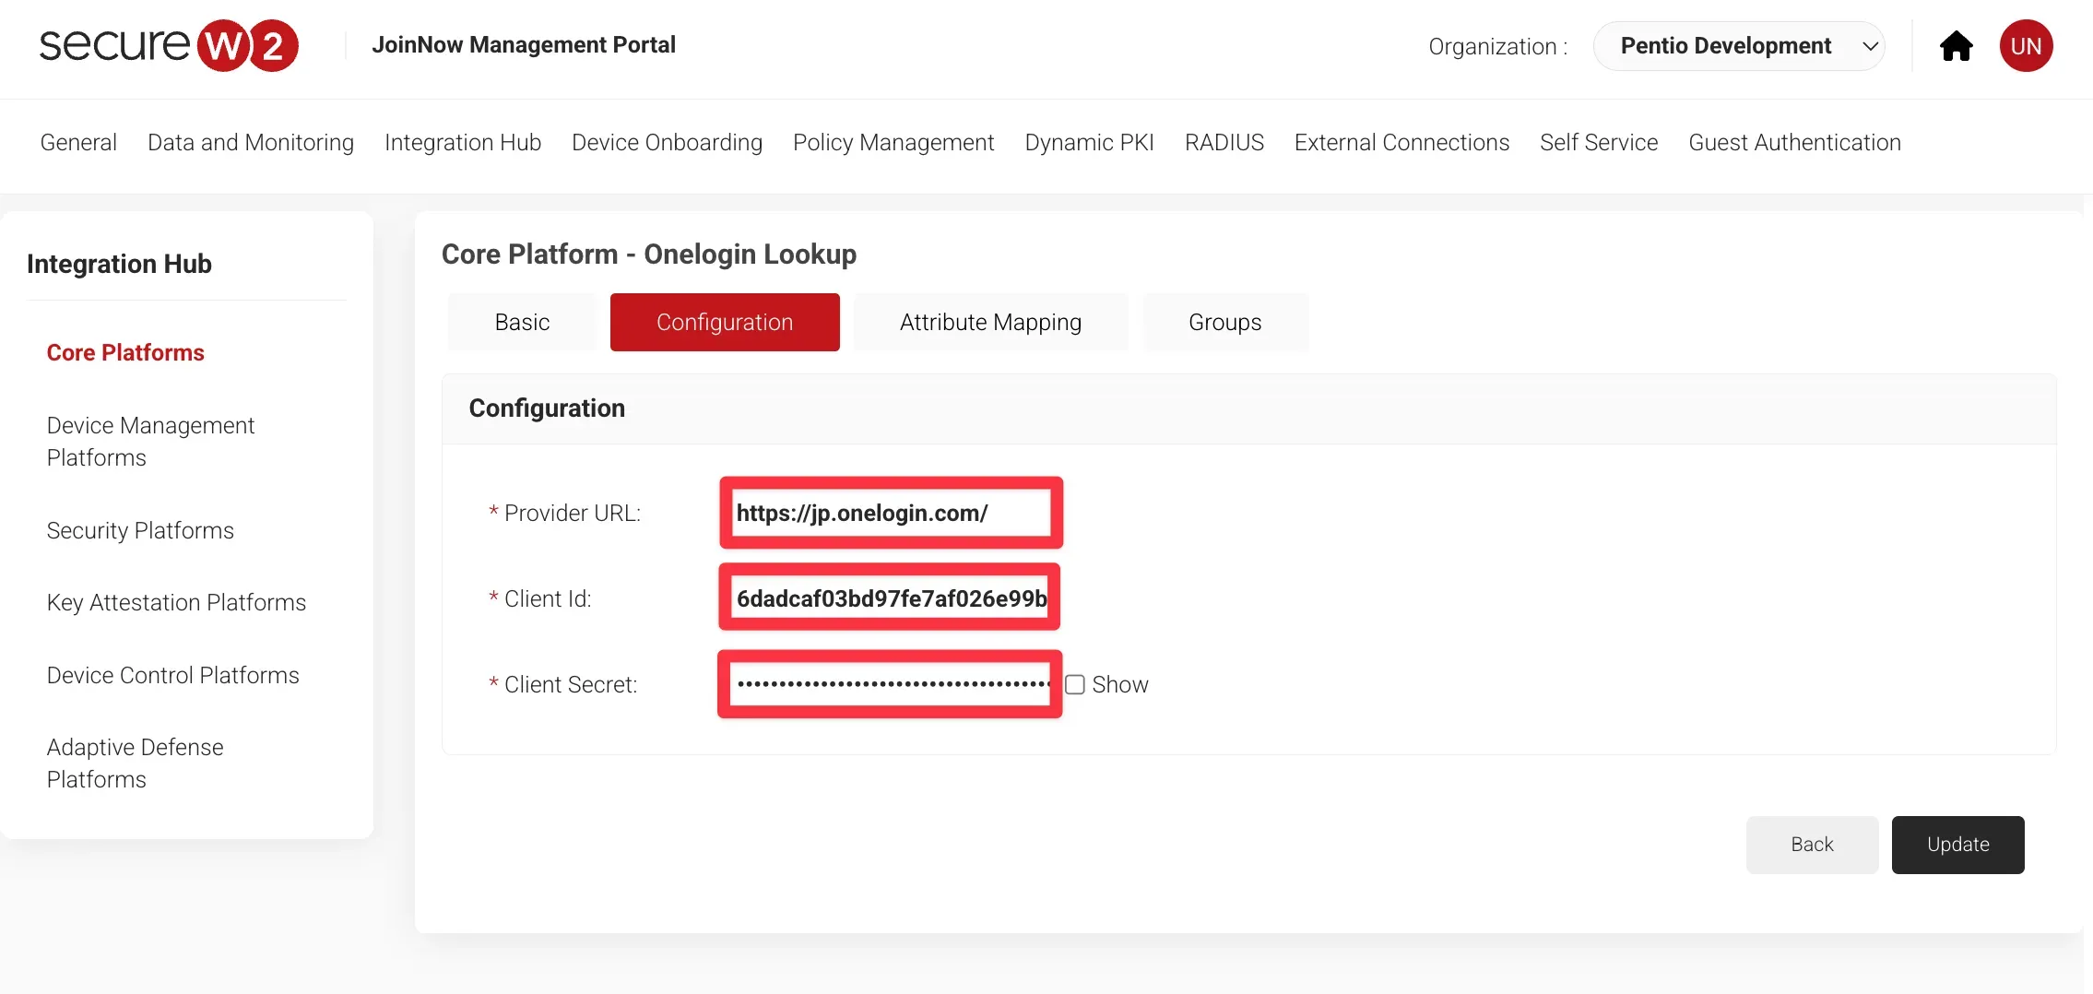Go to the home icon
The image size is (2093, 994).
click(1956, 46)
